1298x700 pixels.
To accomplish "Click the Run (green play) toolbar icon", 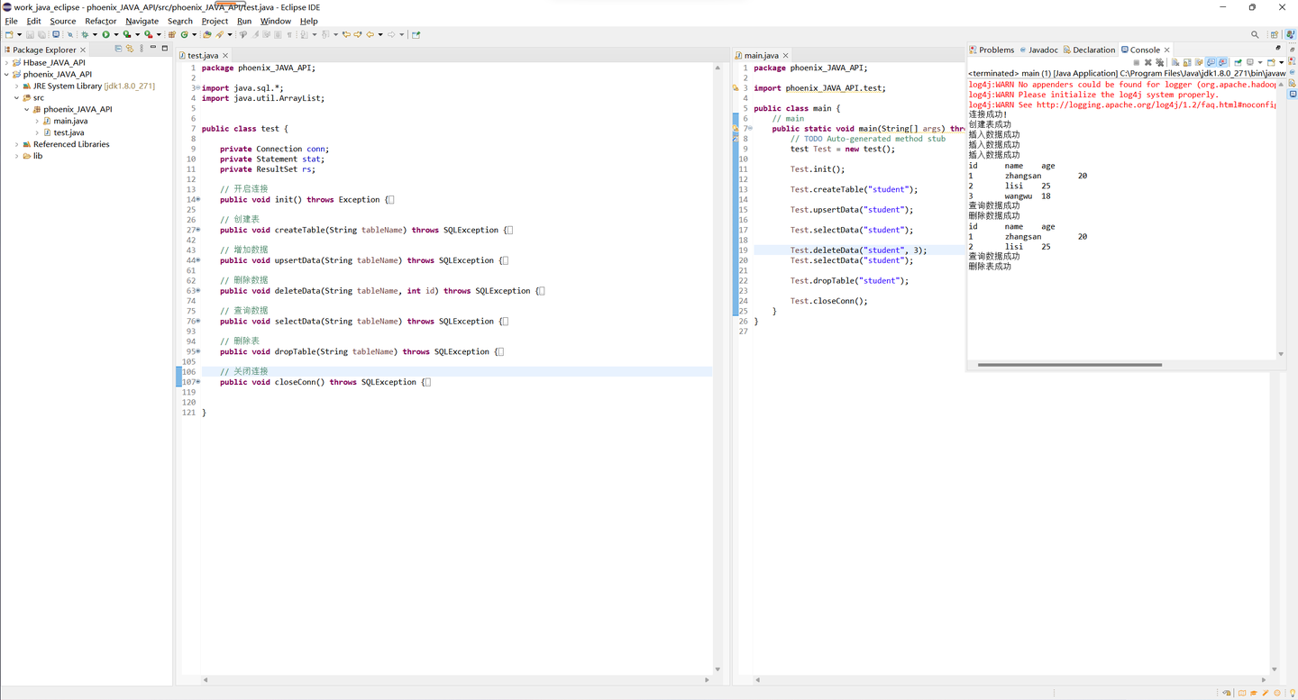I will (x=105, y=35).
